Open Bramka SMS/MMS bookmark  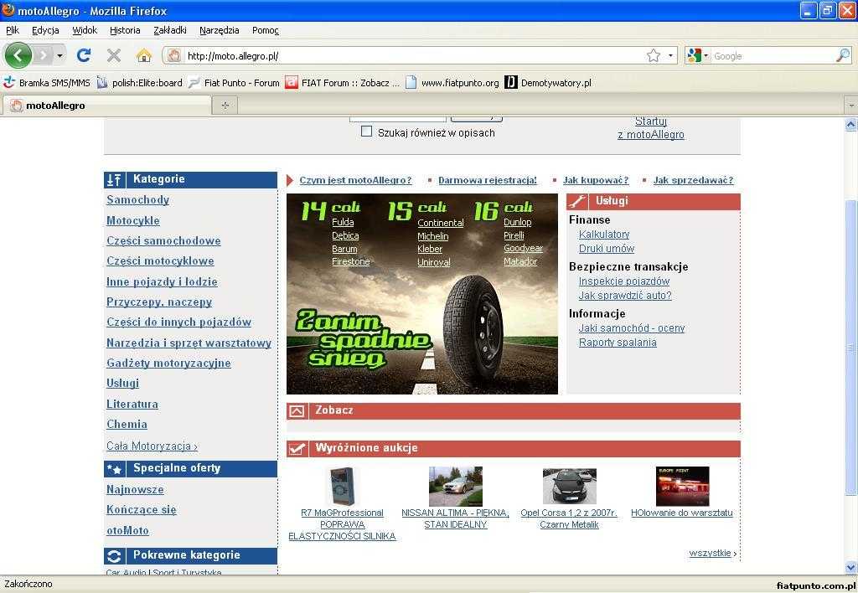coord(47,83)
